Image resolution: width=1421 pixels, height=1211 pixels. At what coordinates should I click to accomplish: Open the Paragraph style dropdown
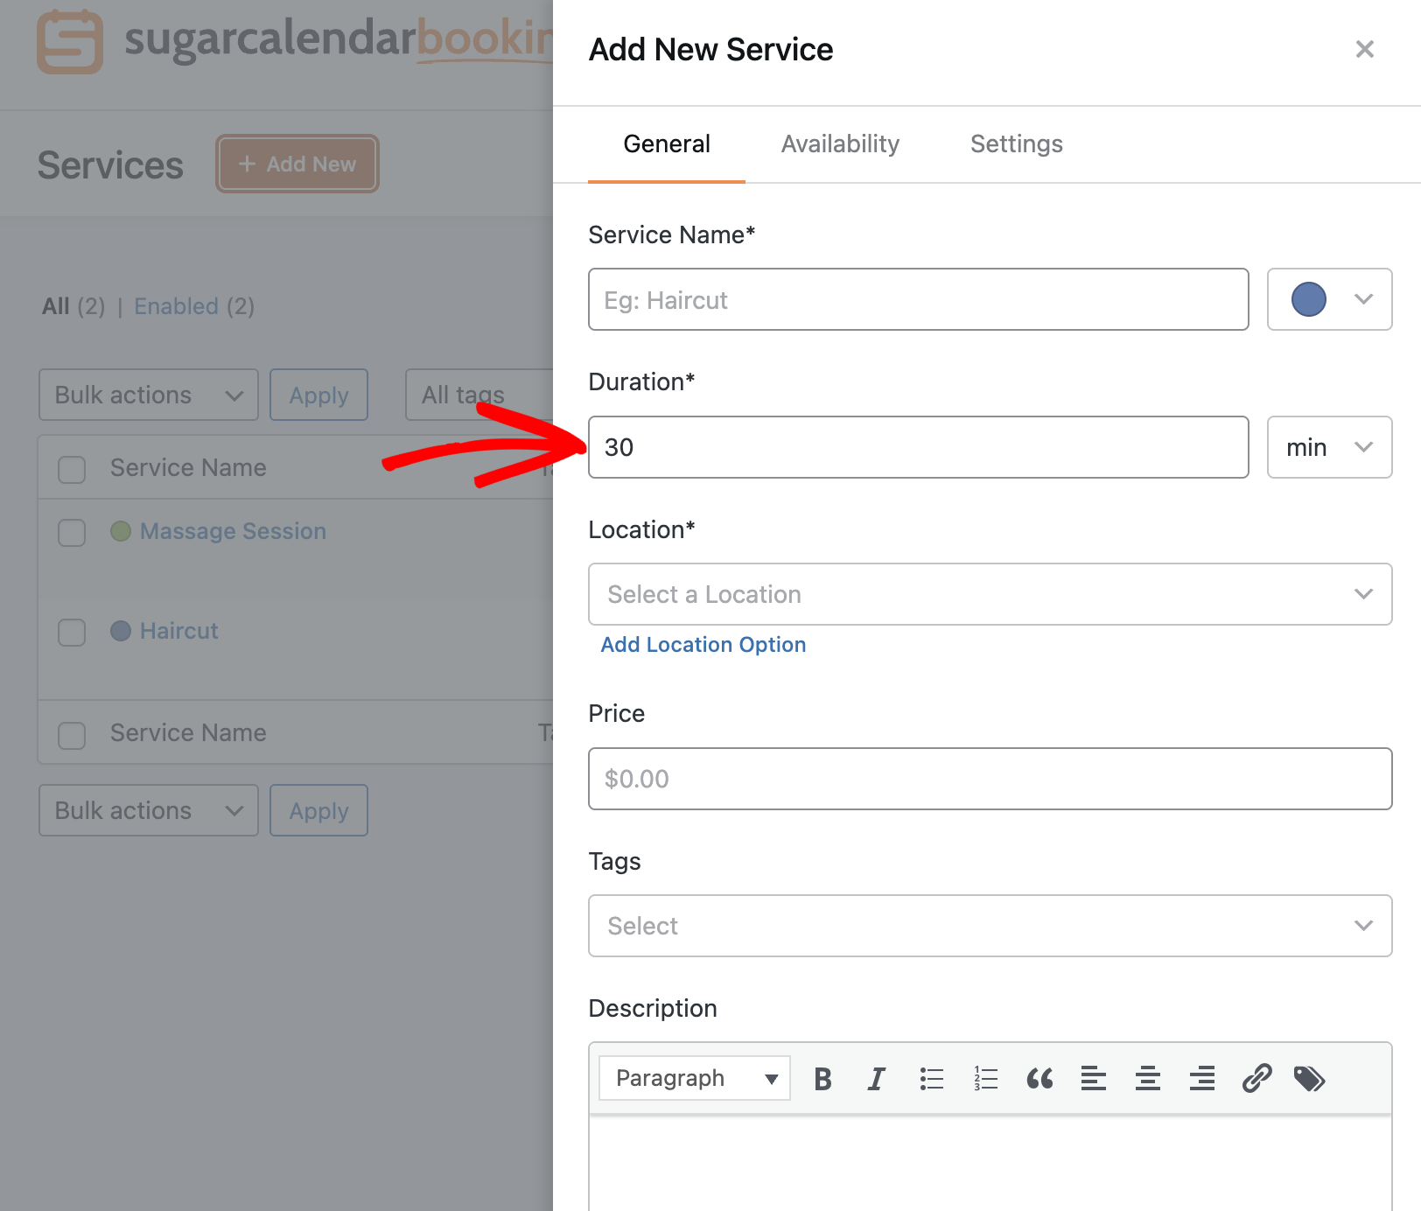click(694, 1078)
